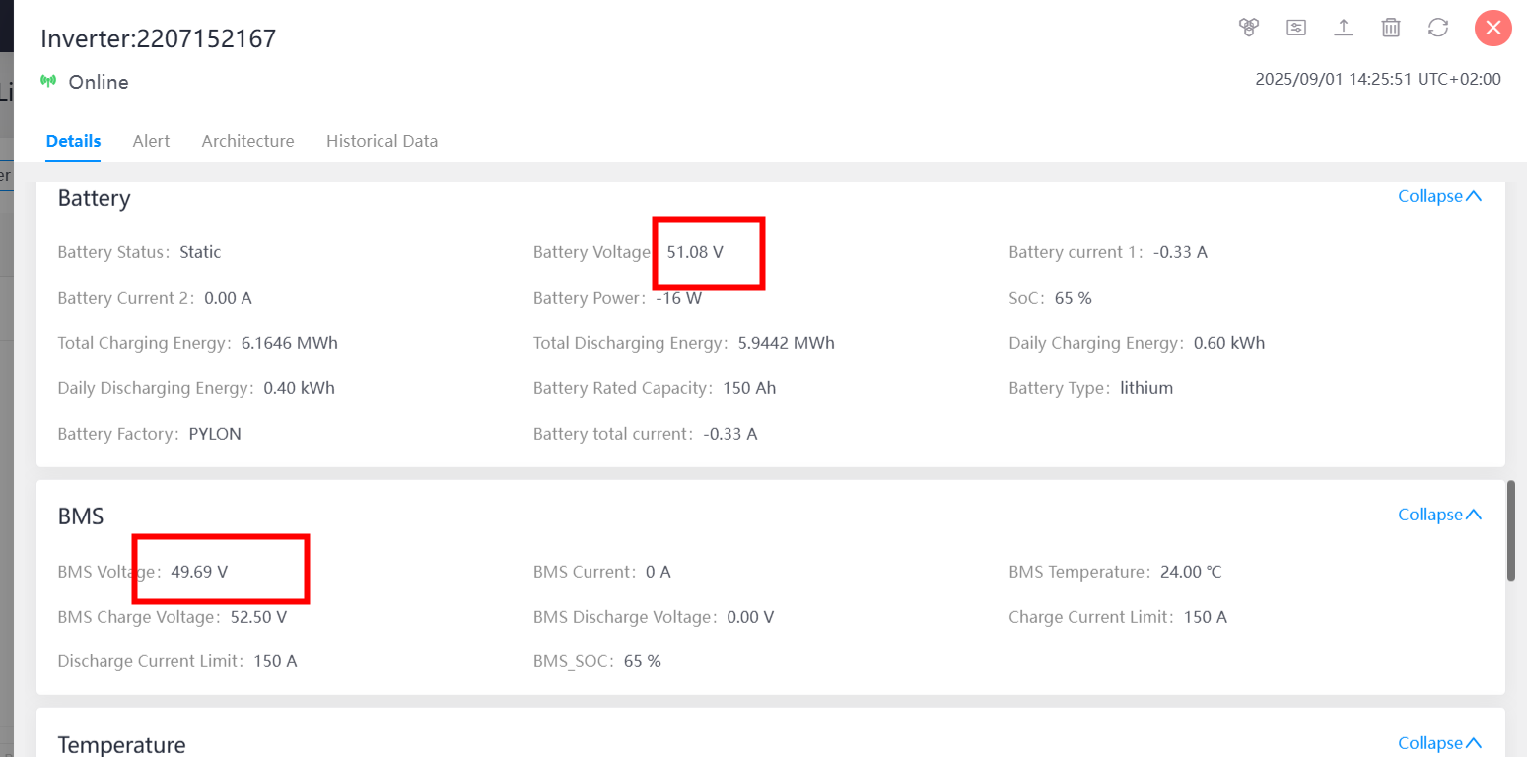Click the vertical scrollbar thumb
The width and height of the screenshot is (1527, 757).
click(x=1511, y=530)
